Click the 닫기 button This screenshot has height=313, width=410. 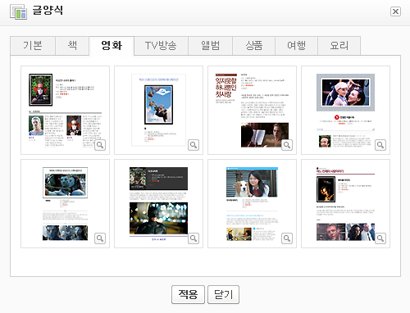(x=223, y=294)
